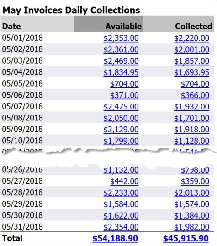The height and width of the screenshot is (246, 217).
Task: Open the $2,220.00 collected amount for 05/01/2018
Action: point(192,38)
